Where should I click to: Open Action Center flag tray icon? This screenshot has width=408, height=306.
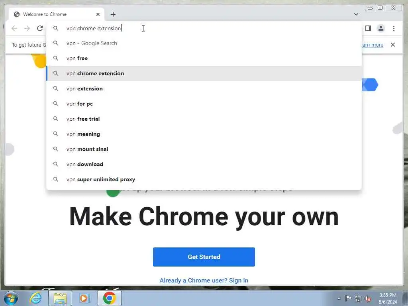(348, 298)
